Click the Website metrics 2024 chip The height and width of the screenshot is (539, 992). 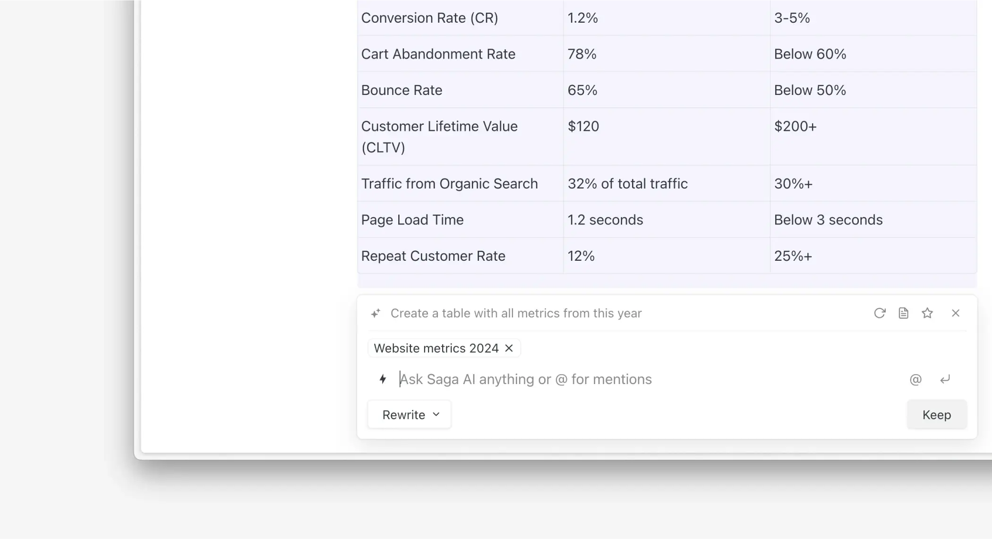436,348
